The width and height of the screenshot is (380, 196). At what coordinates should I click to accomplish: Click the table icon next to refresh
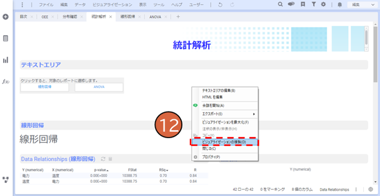[x=110, y=159]
